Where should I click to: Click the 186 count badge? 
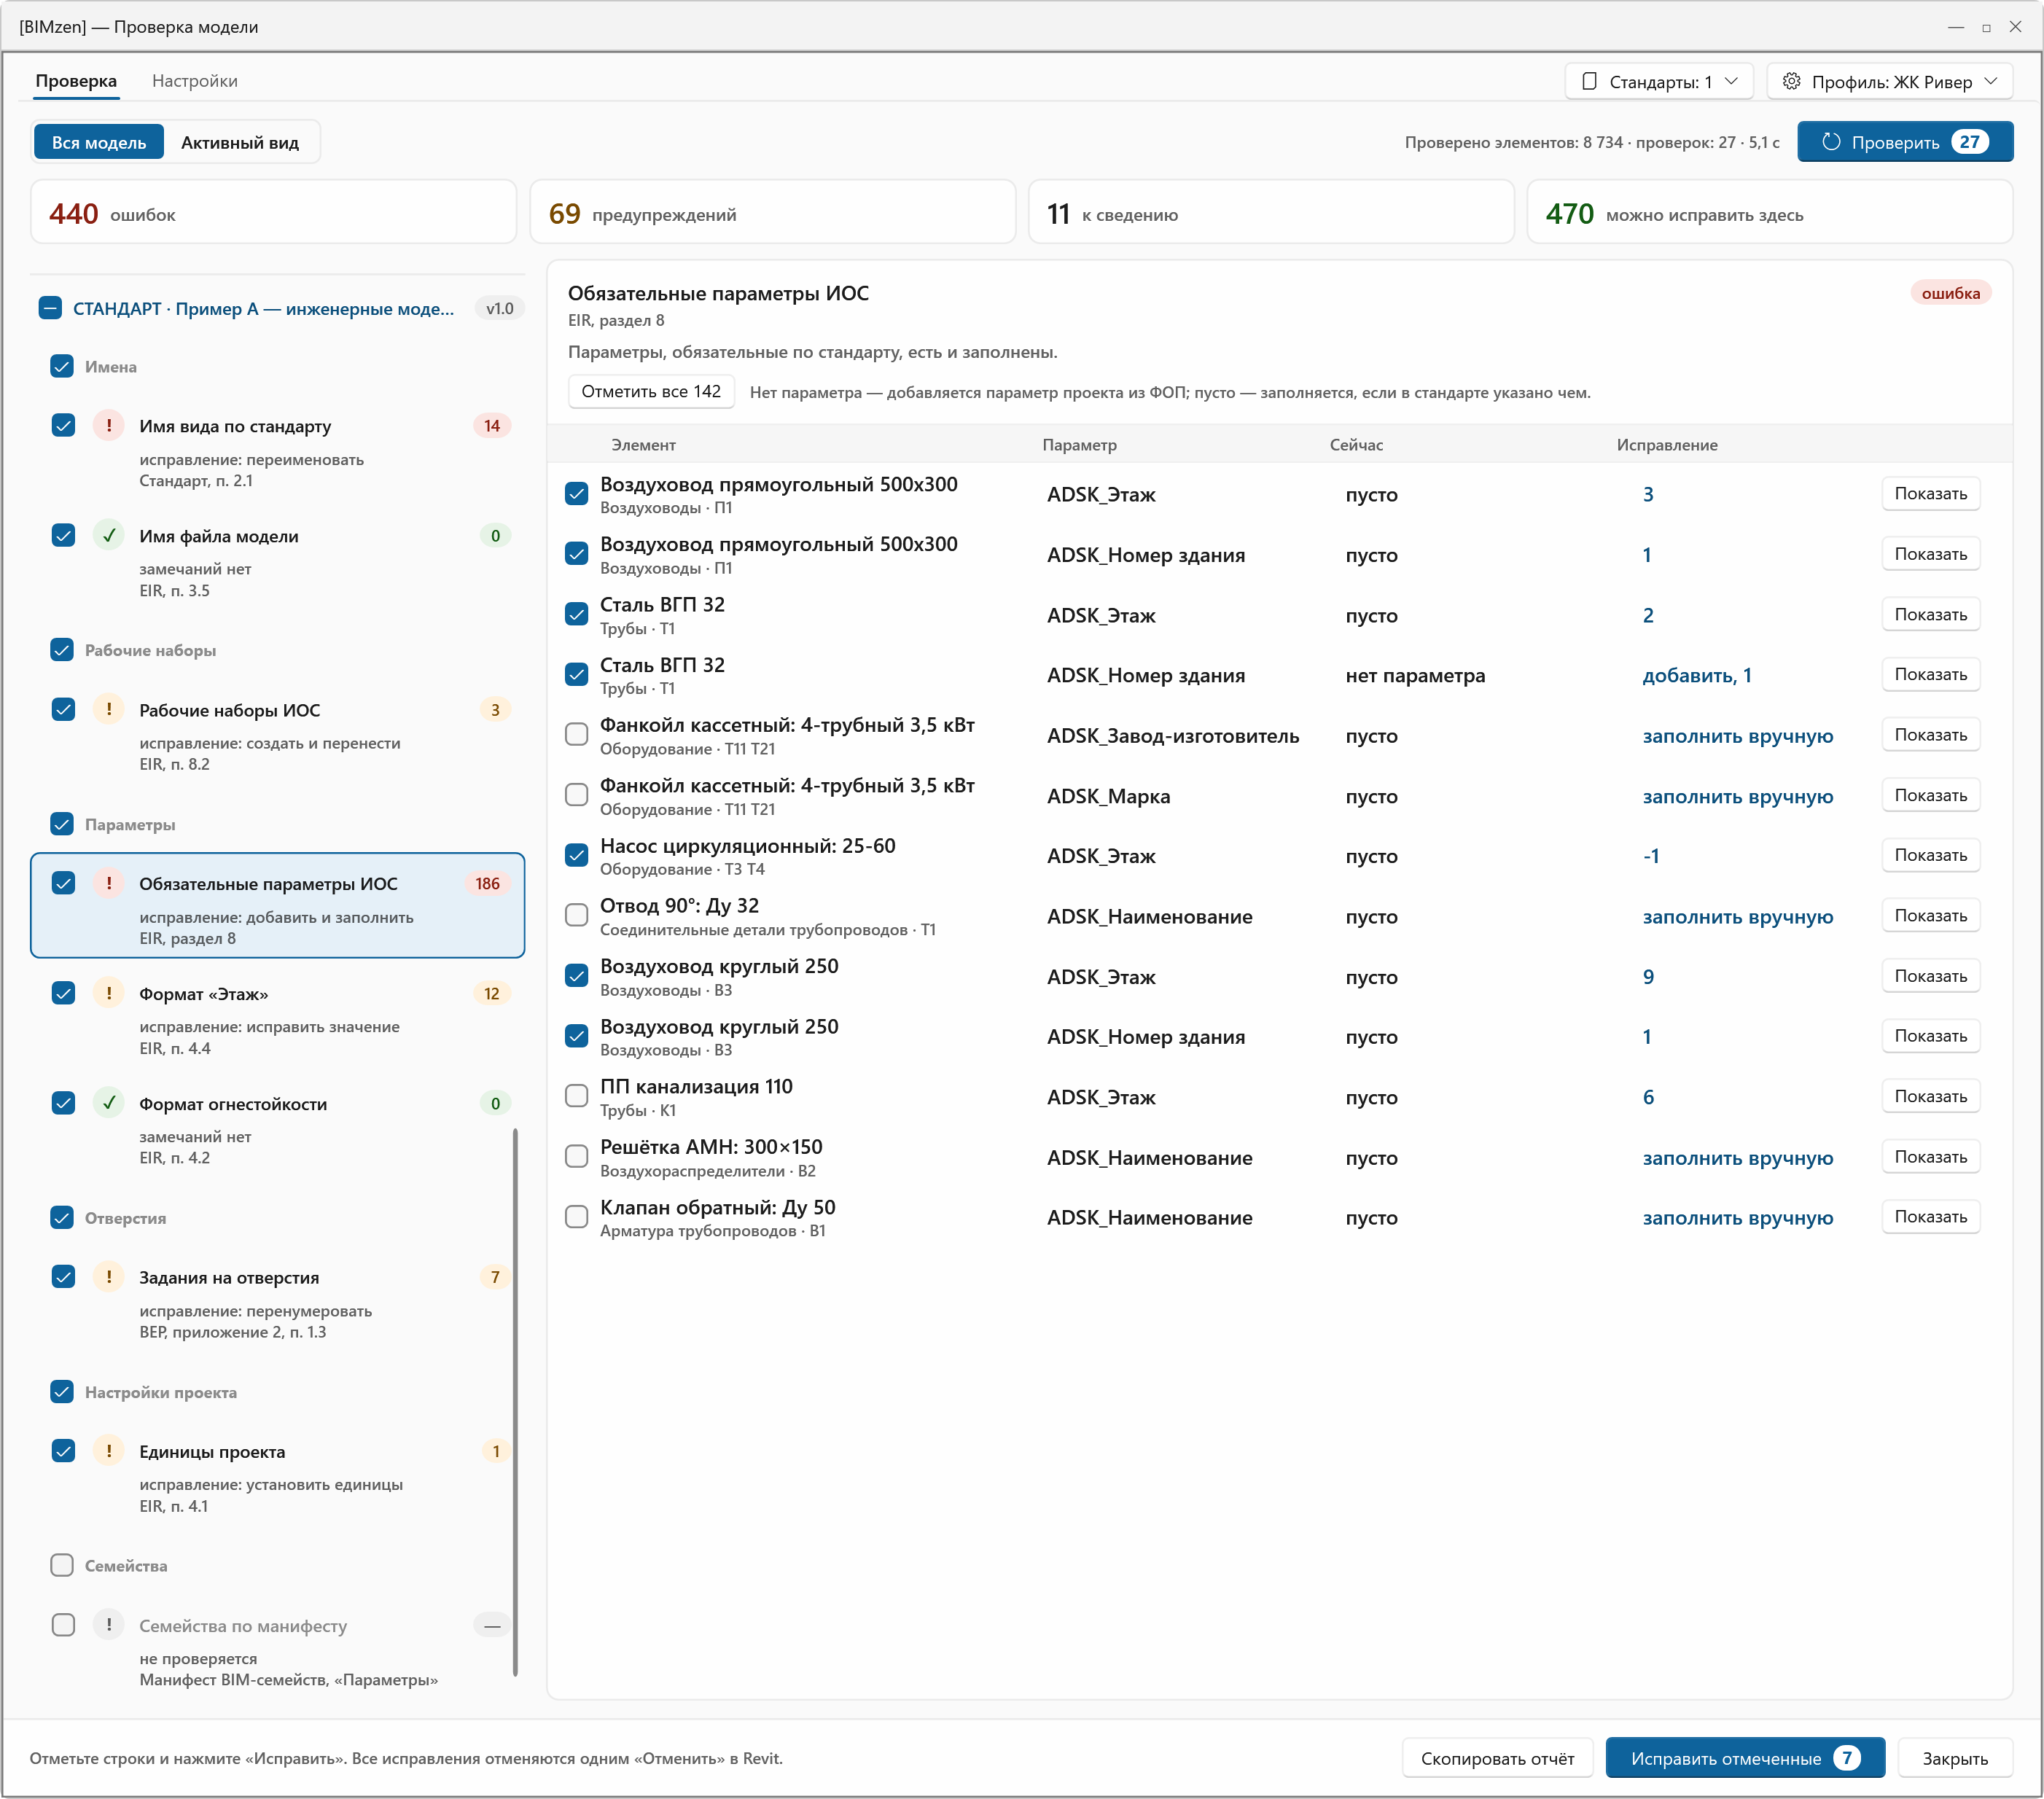pyautogui.click(x=487, y=883)
